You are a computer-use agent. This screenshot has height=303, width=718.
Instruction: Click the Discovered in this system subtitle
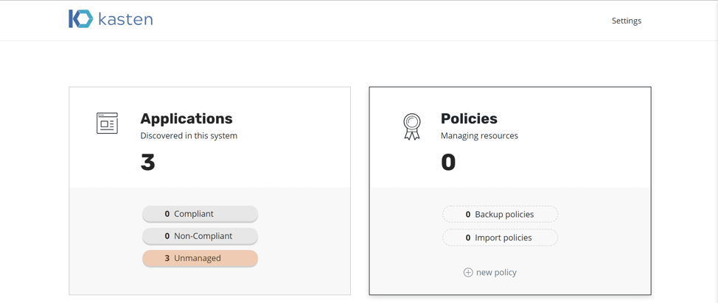[189, 136]
